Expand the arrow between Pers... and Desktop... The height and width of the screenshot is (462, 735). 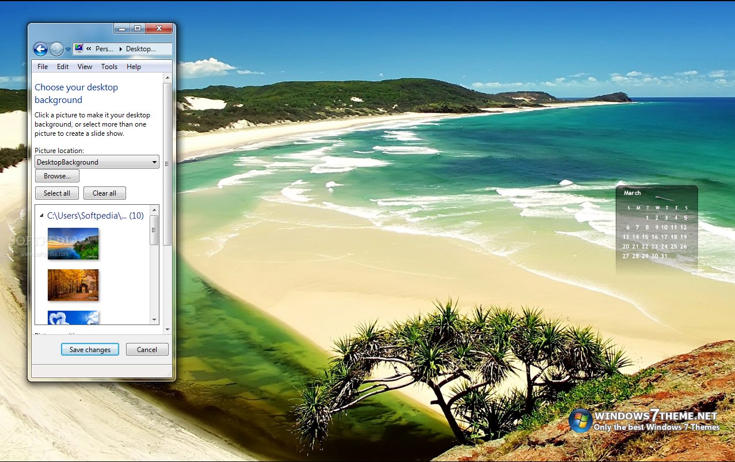pos(120,49)
